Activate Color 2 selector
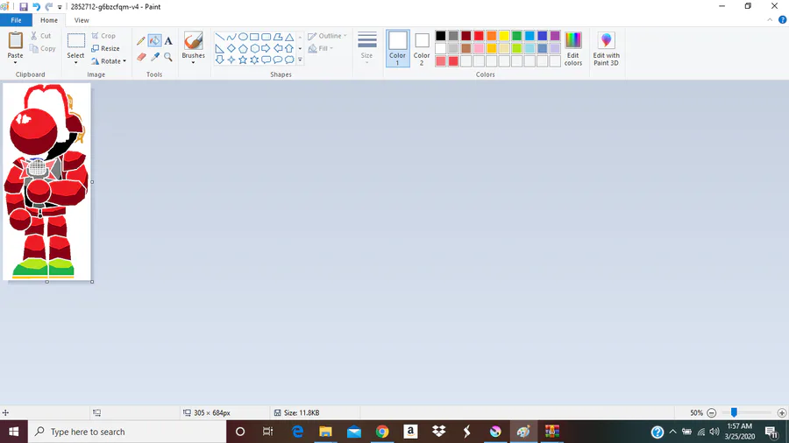Image resolution: width=789 pixels, height=443 pixels. (x=422, y=48)
